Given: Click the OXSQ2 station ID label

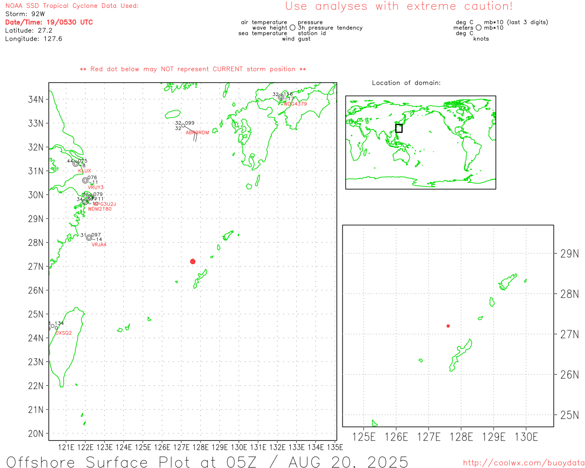Looking at the screenshot, I should [x=64, y=333].
